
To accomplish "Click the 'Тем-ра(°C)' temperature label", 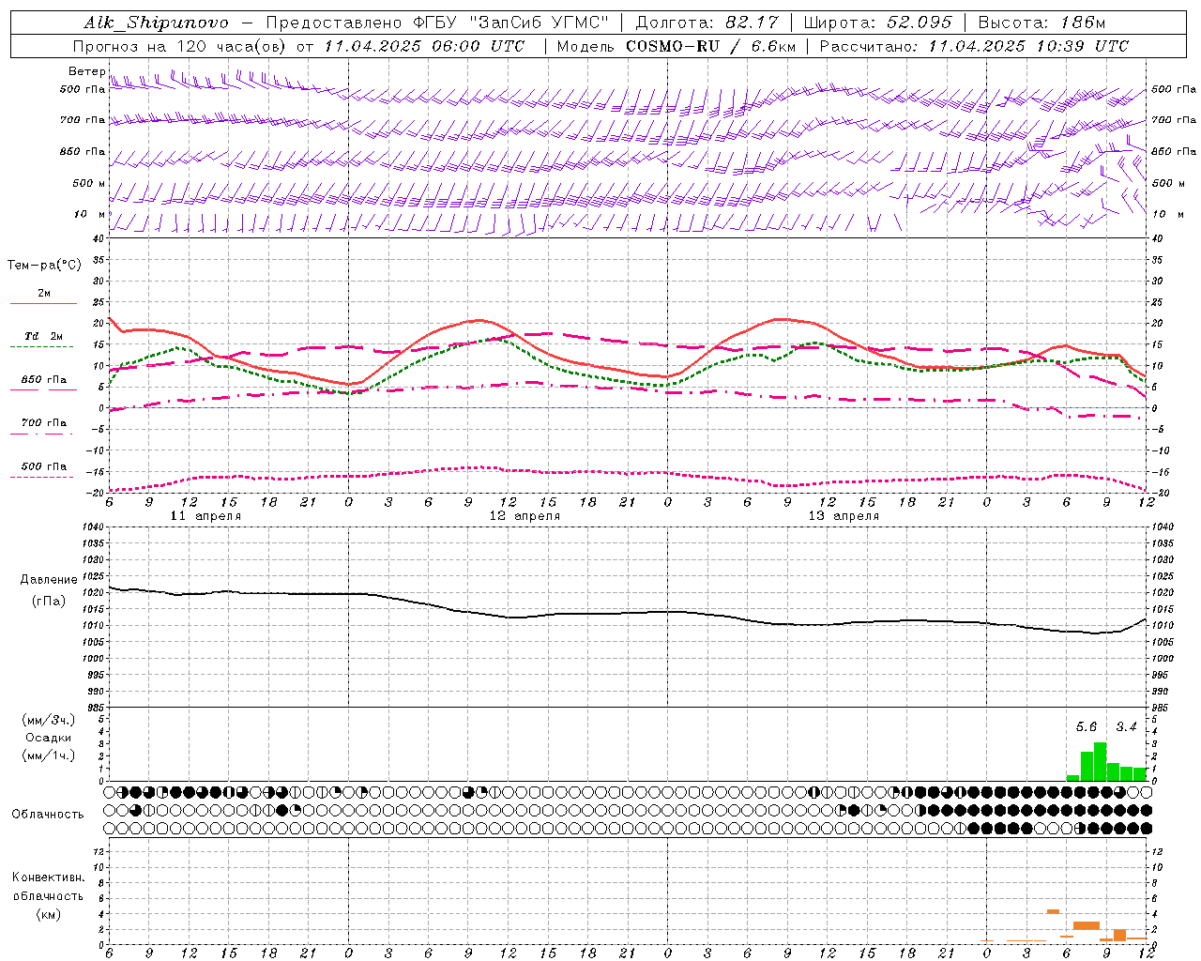I will click(x=44, y=266).
